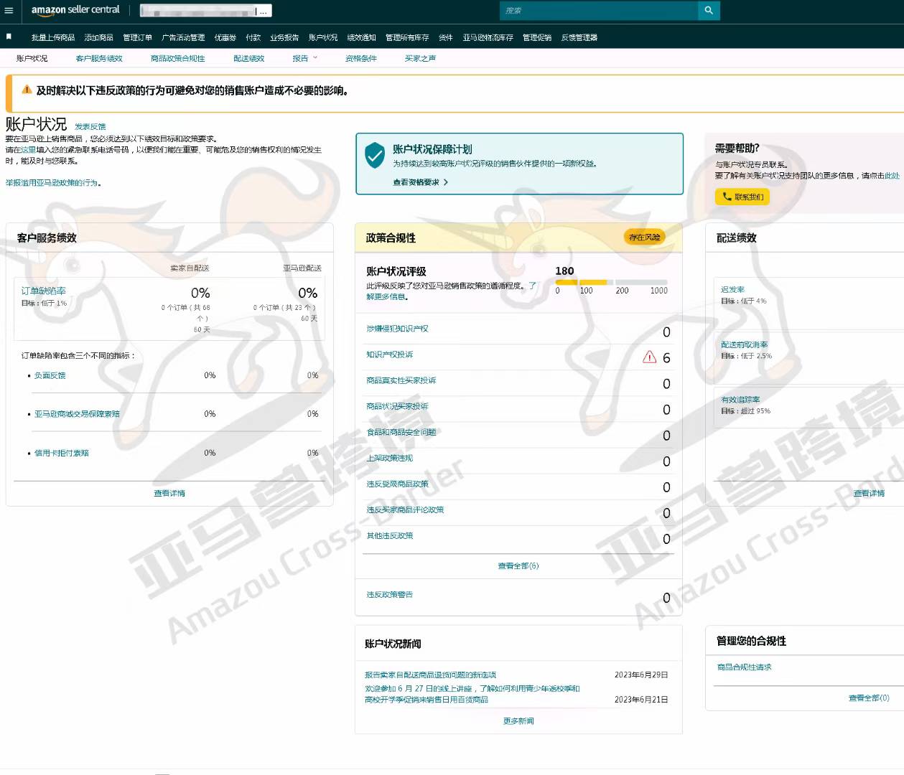Open 付款 in the nav bar
Viewport: 904px width, 775px height.
pyautogui.click(x=253, y=37)
